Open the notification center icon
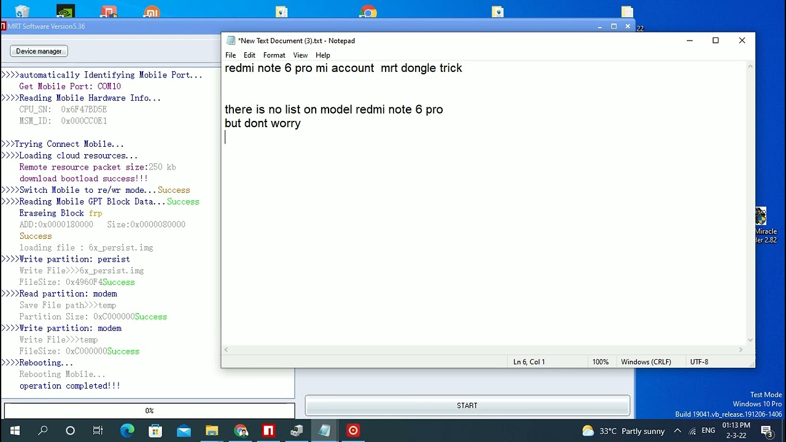The width and height of the screenshot is (786, 442). (x=766, y=431)
